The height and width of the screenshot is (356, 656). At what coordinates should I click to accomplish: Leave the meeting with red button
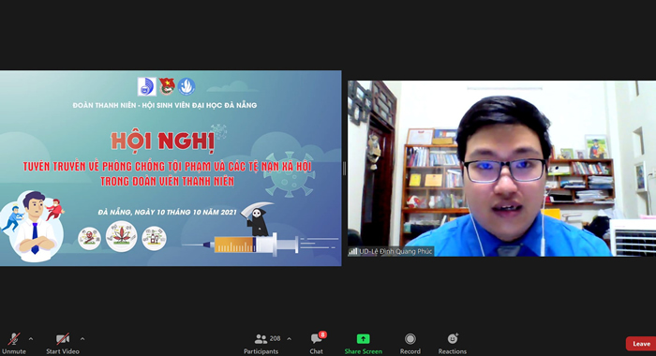641,344
